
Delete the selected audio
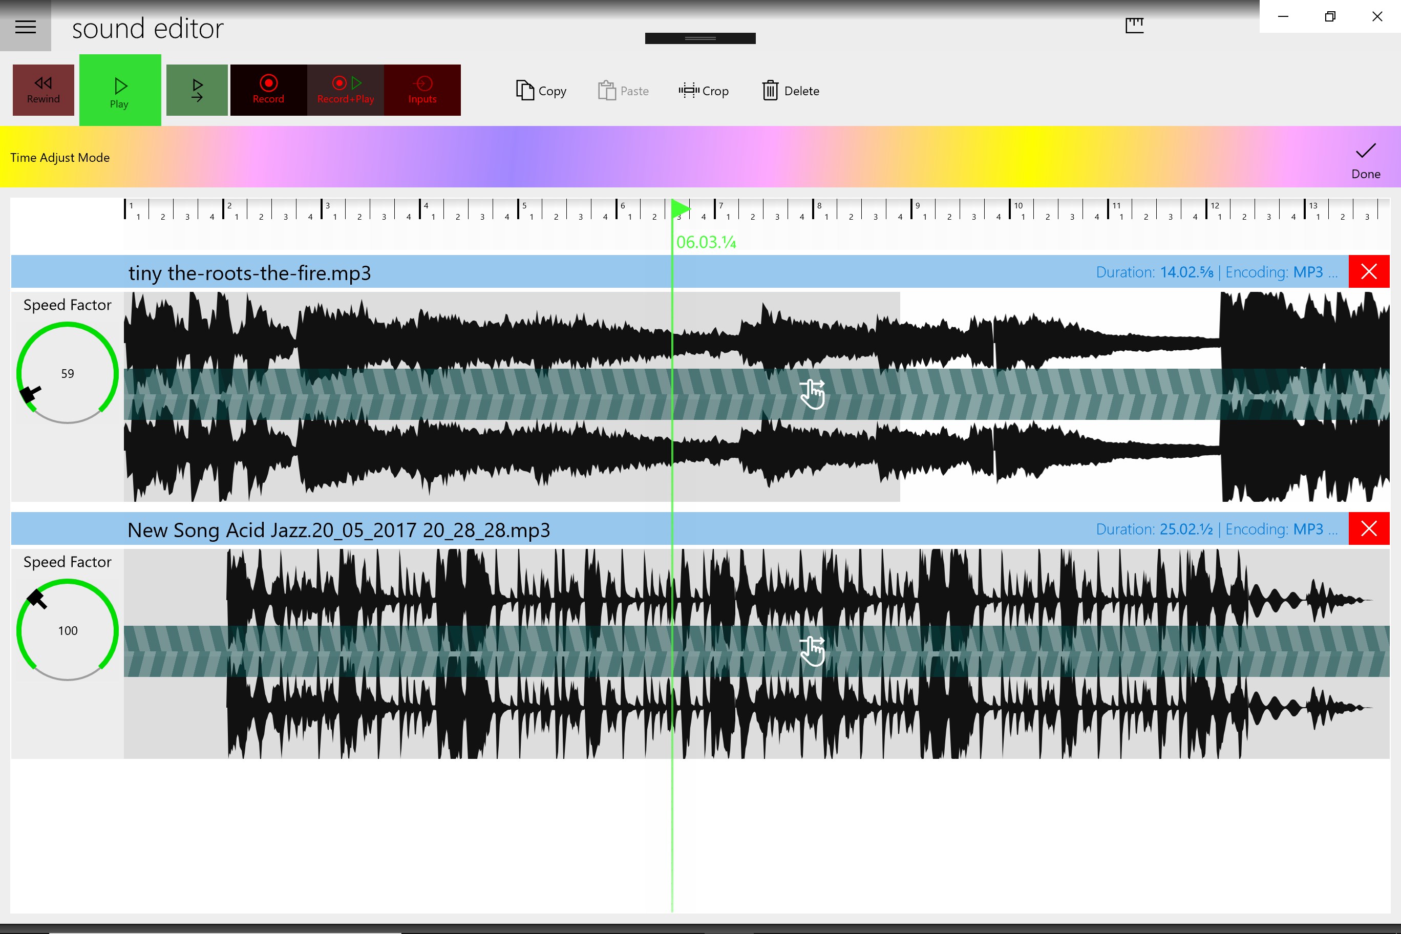pyautogui.click(x=790, y=91)
